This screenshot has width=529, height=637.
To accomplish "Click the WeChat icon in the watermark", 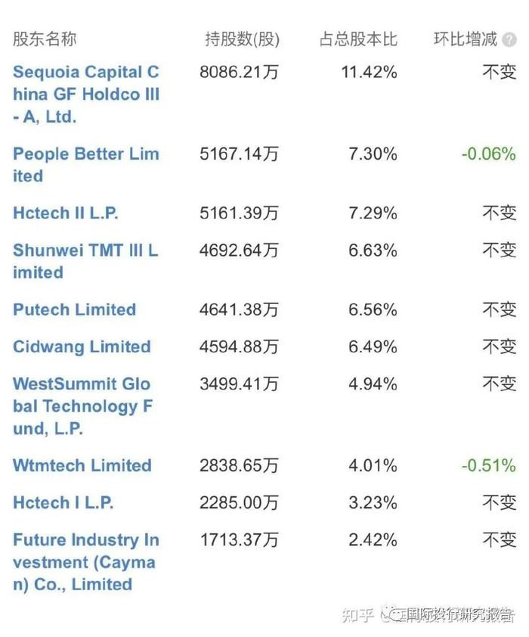I will point(393,614).
